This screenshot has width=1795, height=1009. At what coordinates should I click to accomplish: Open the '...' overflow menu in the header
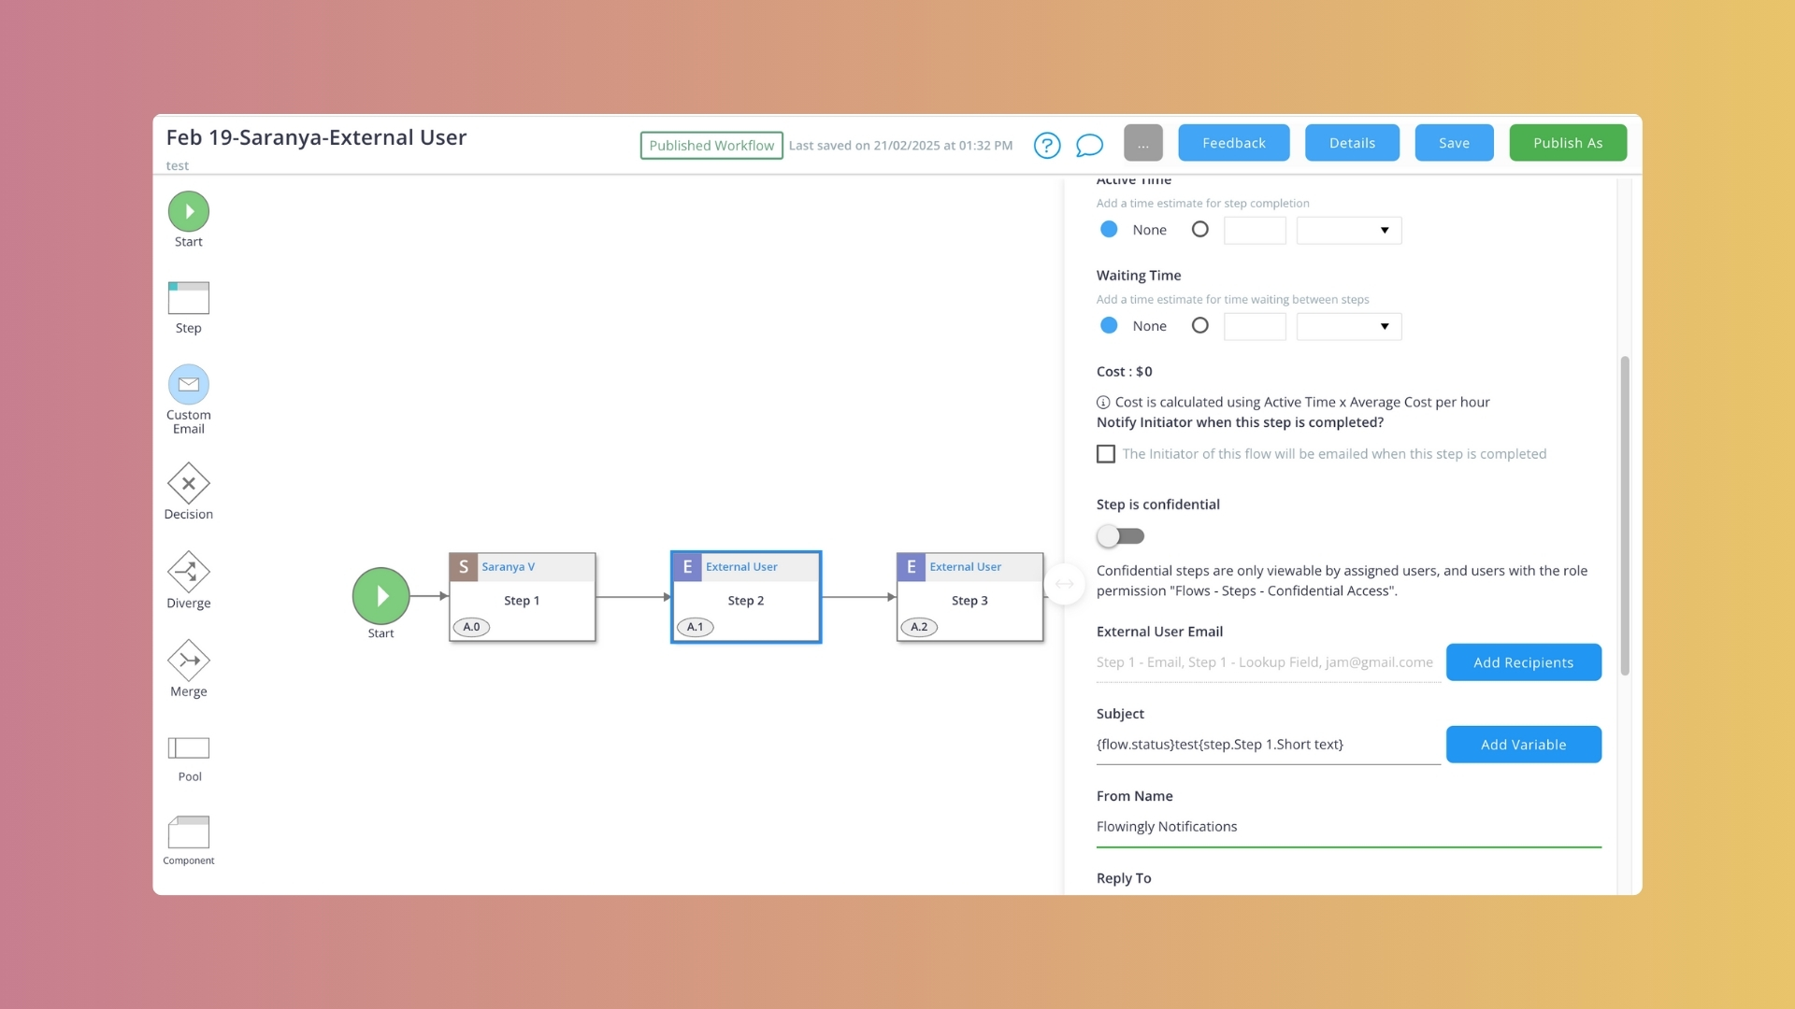click(1142, 142)
